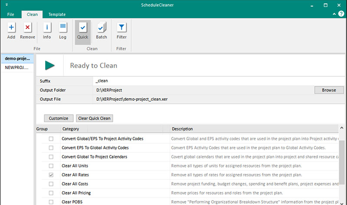The width and height of the screenshot is (347, 205).
Task: Check the Clear POBS checkbox
Action: pyautogui.click(x=51, y=202)
